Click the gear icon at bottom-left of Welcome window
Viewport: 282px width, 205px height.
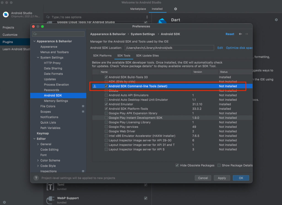click(x=4, y=202)
